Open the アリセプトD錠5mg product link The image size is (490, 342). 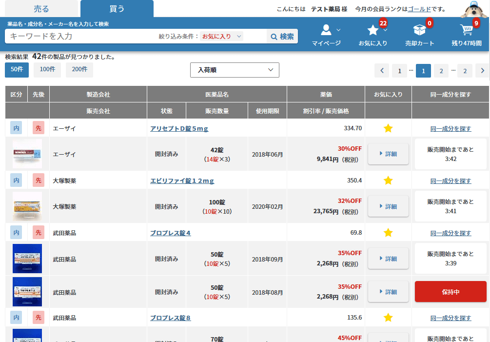179,128
